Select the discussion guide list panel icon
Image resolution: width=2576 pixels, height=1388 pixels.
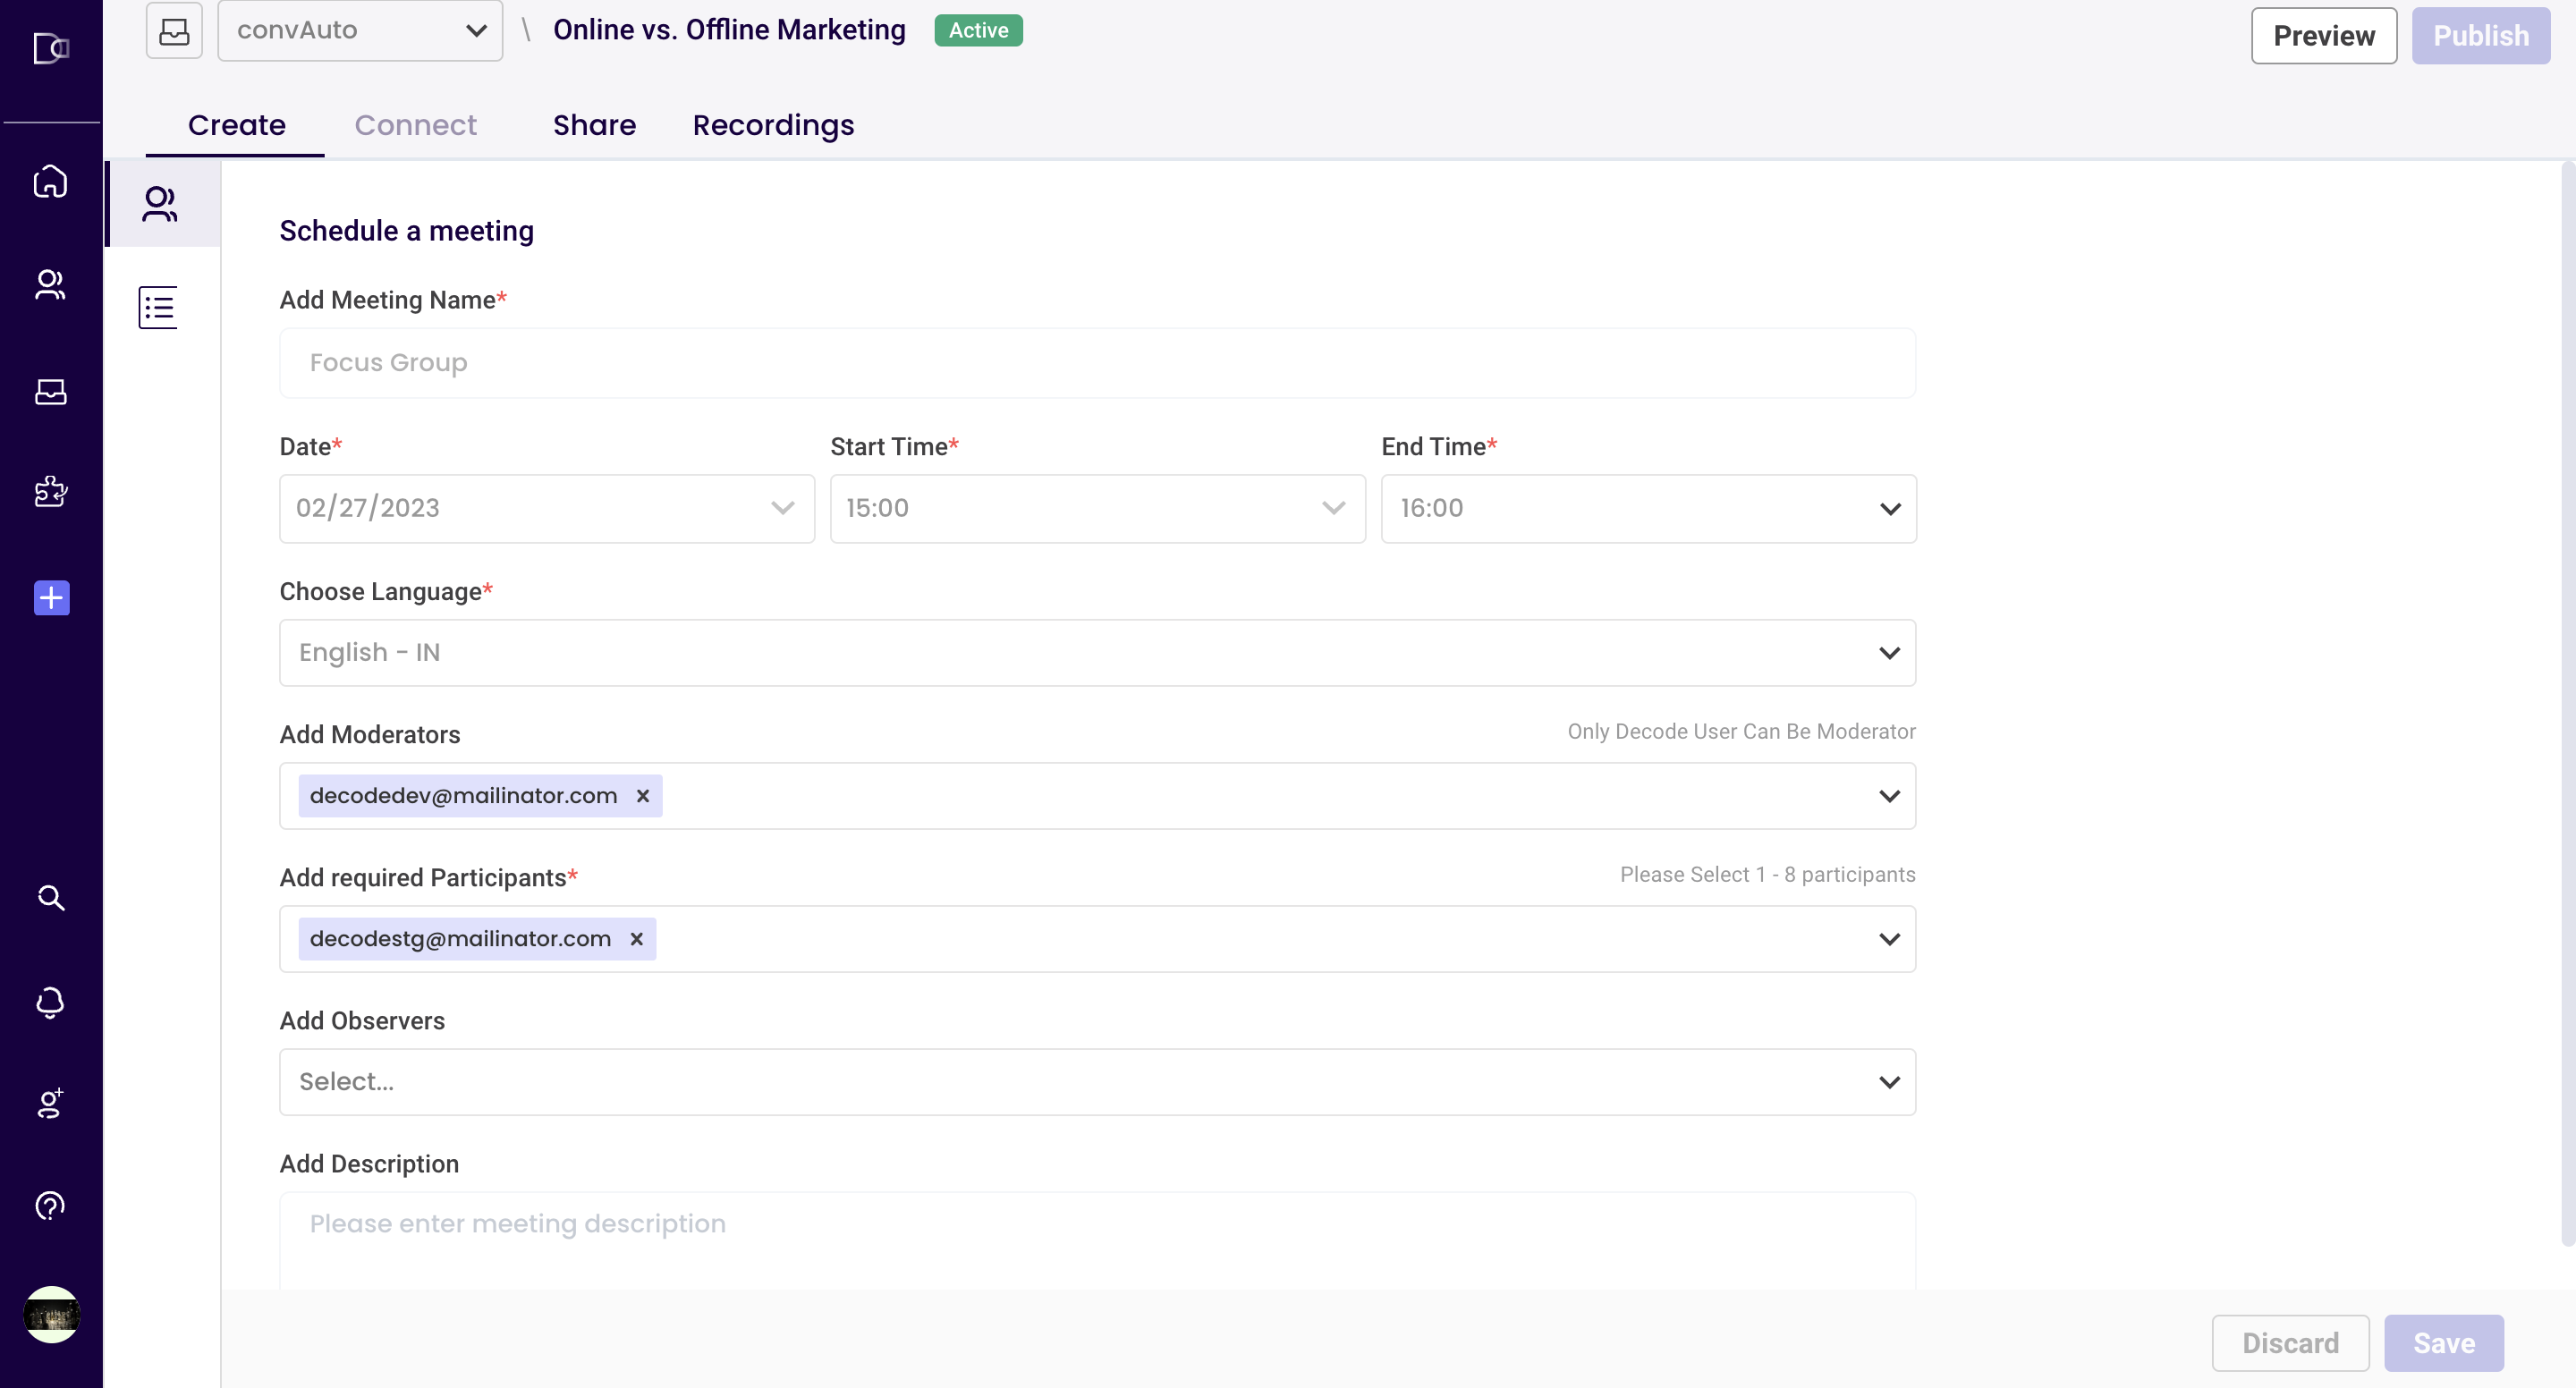pyautogui.click(x=158, y=307)
